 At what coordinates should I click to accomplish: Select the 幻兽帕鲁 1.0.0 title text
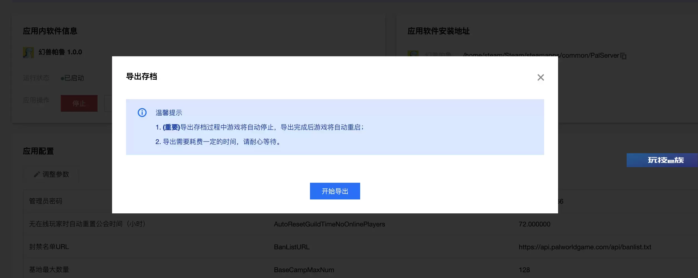pos(60,52)
